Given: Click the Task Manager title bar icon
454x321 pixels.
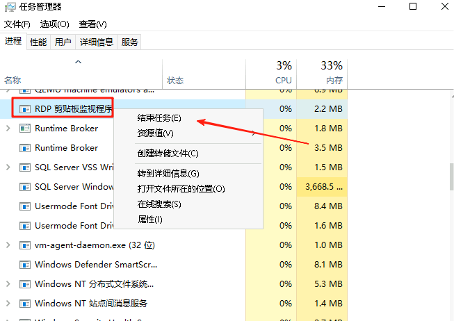Looking at the screenshot, I should (x=10, y=7).
